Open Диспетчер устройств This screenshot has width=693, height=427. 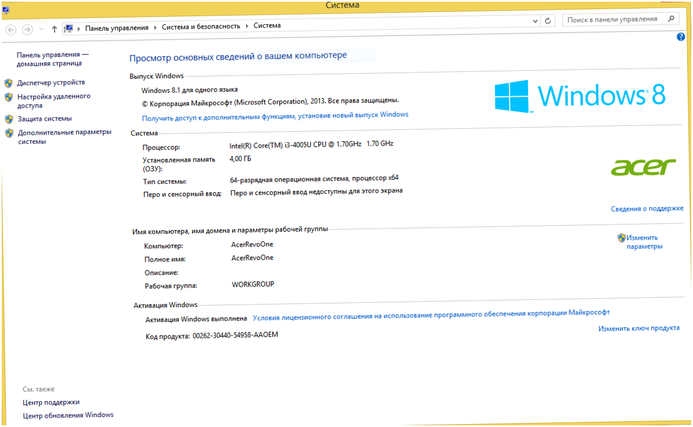tap(51, 82)
